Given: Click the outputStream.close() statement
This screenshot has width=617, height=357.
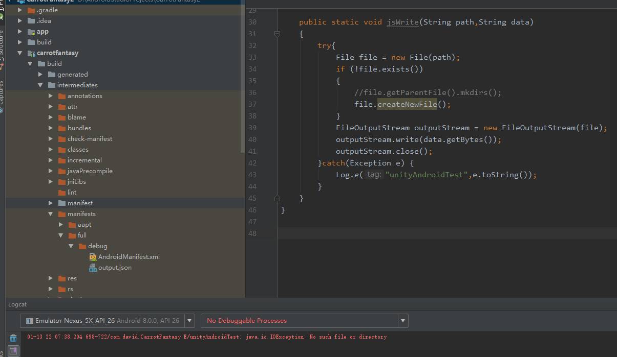Looking at the screenshot, I should coord(384,151).
